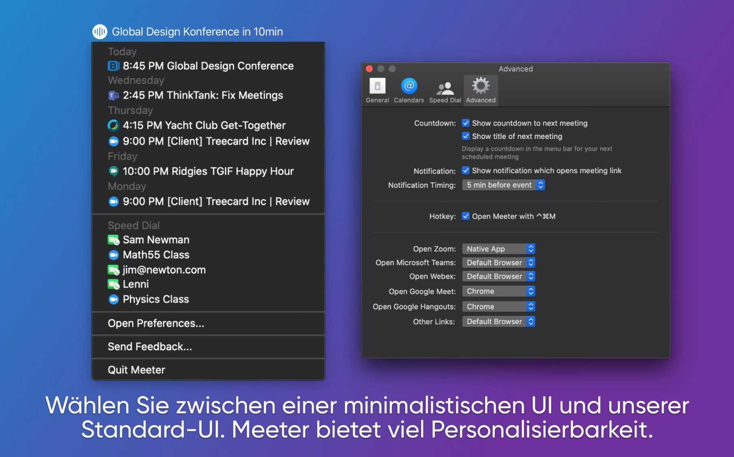The image size is (734, 457).
Task: Uncheck Show title of next meeting
Action: point(466,136)
